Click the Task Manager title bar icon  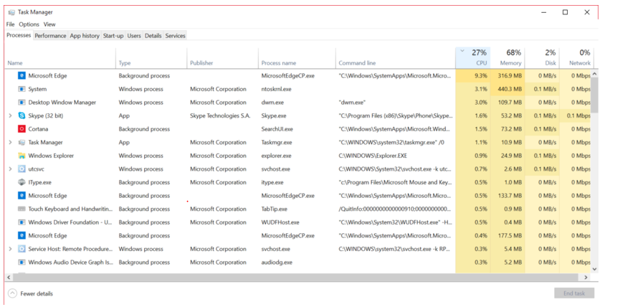tap(11, 12)
